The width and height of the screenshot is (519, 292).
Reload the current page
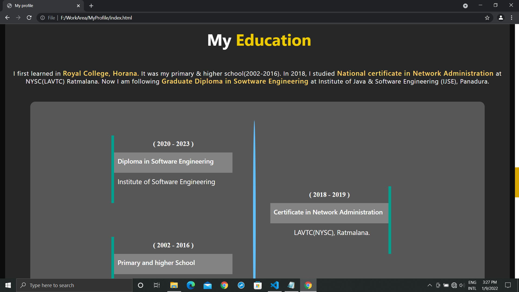pyautogui.click(x=29, y=18)
